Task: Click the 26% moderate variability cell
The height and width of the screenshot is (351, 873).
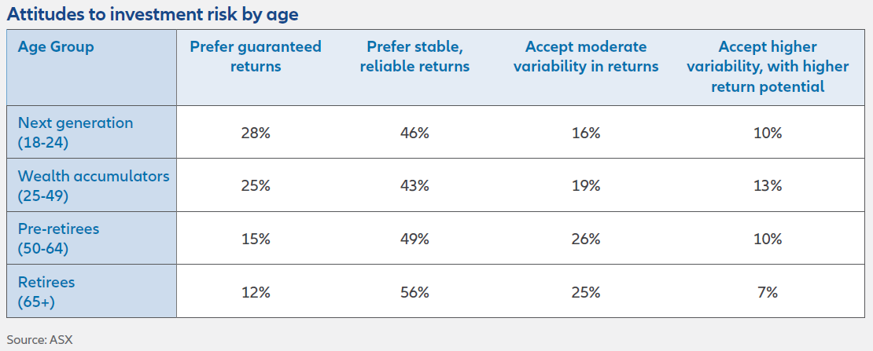Action: (x=586, y=239)
